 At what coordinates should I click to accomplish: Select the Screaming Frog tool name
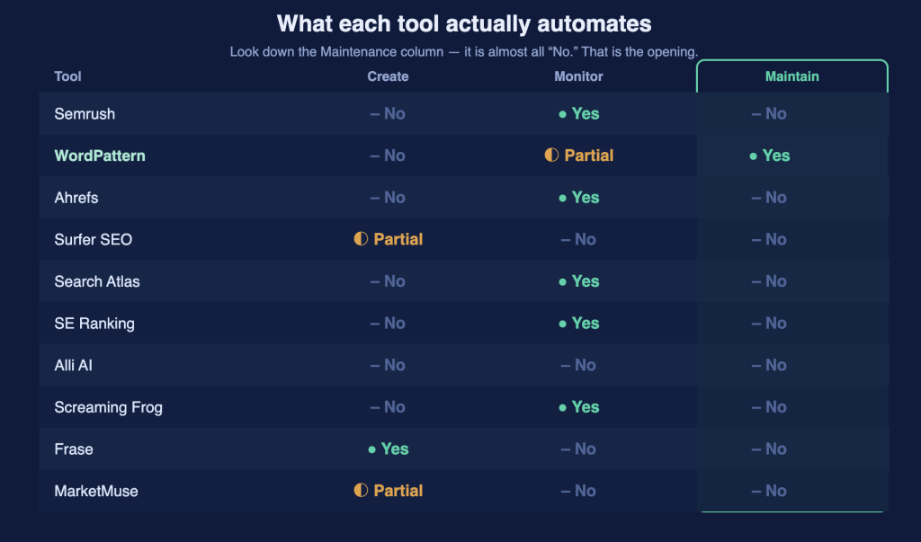coord(109,407)
